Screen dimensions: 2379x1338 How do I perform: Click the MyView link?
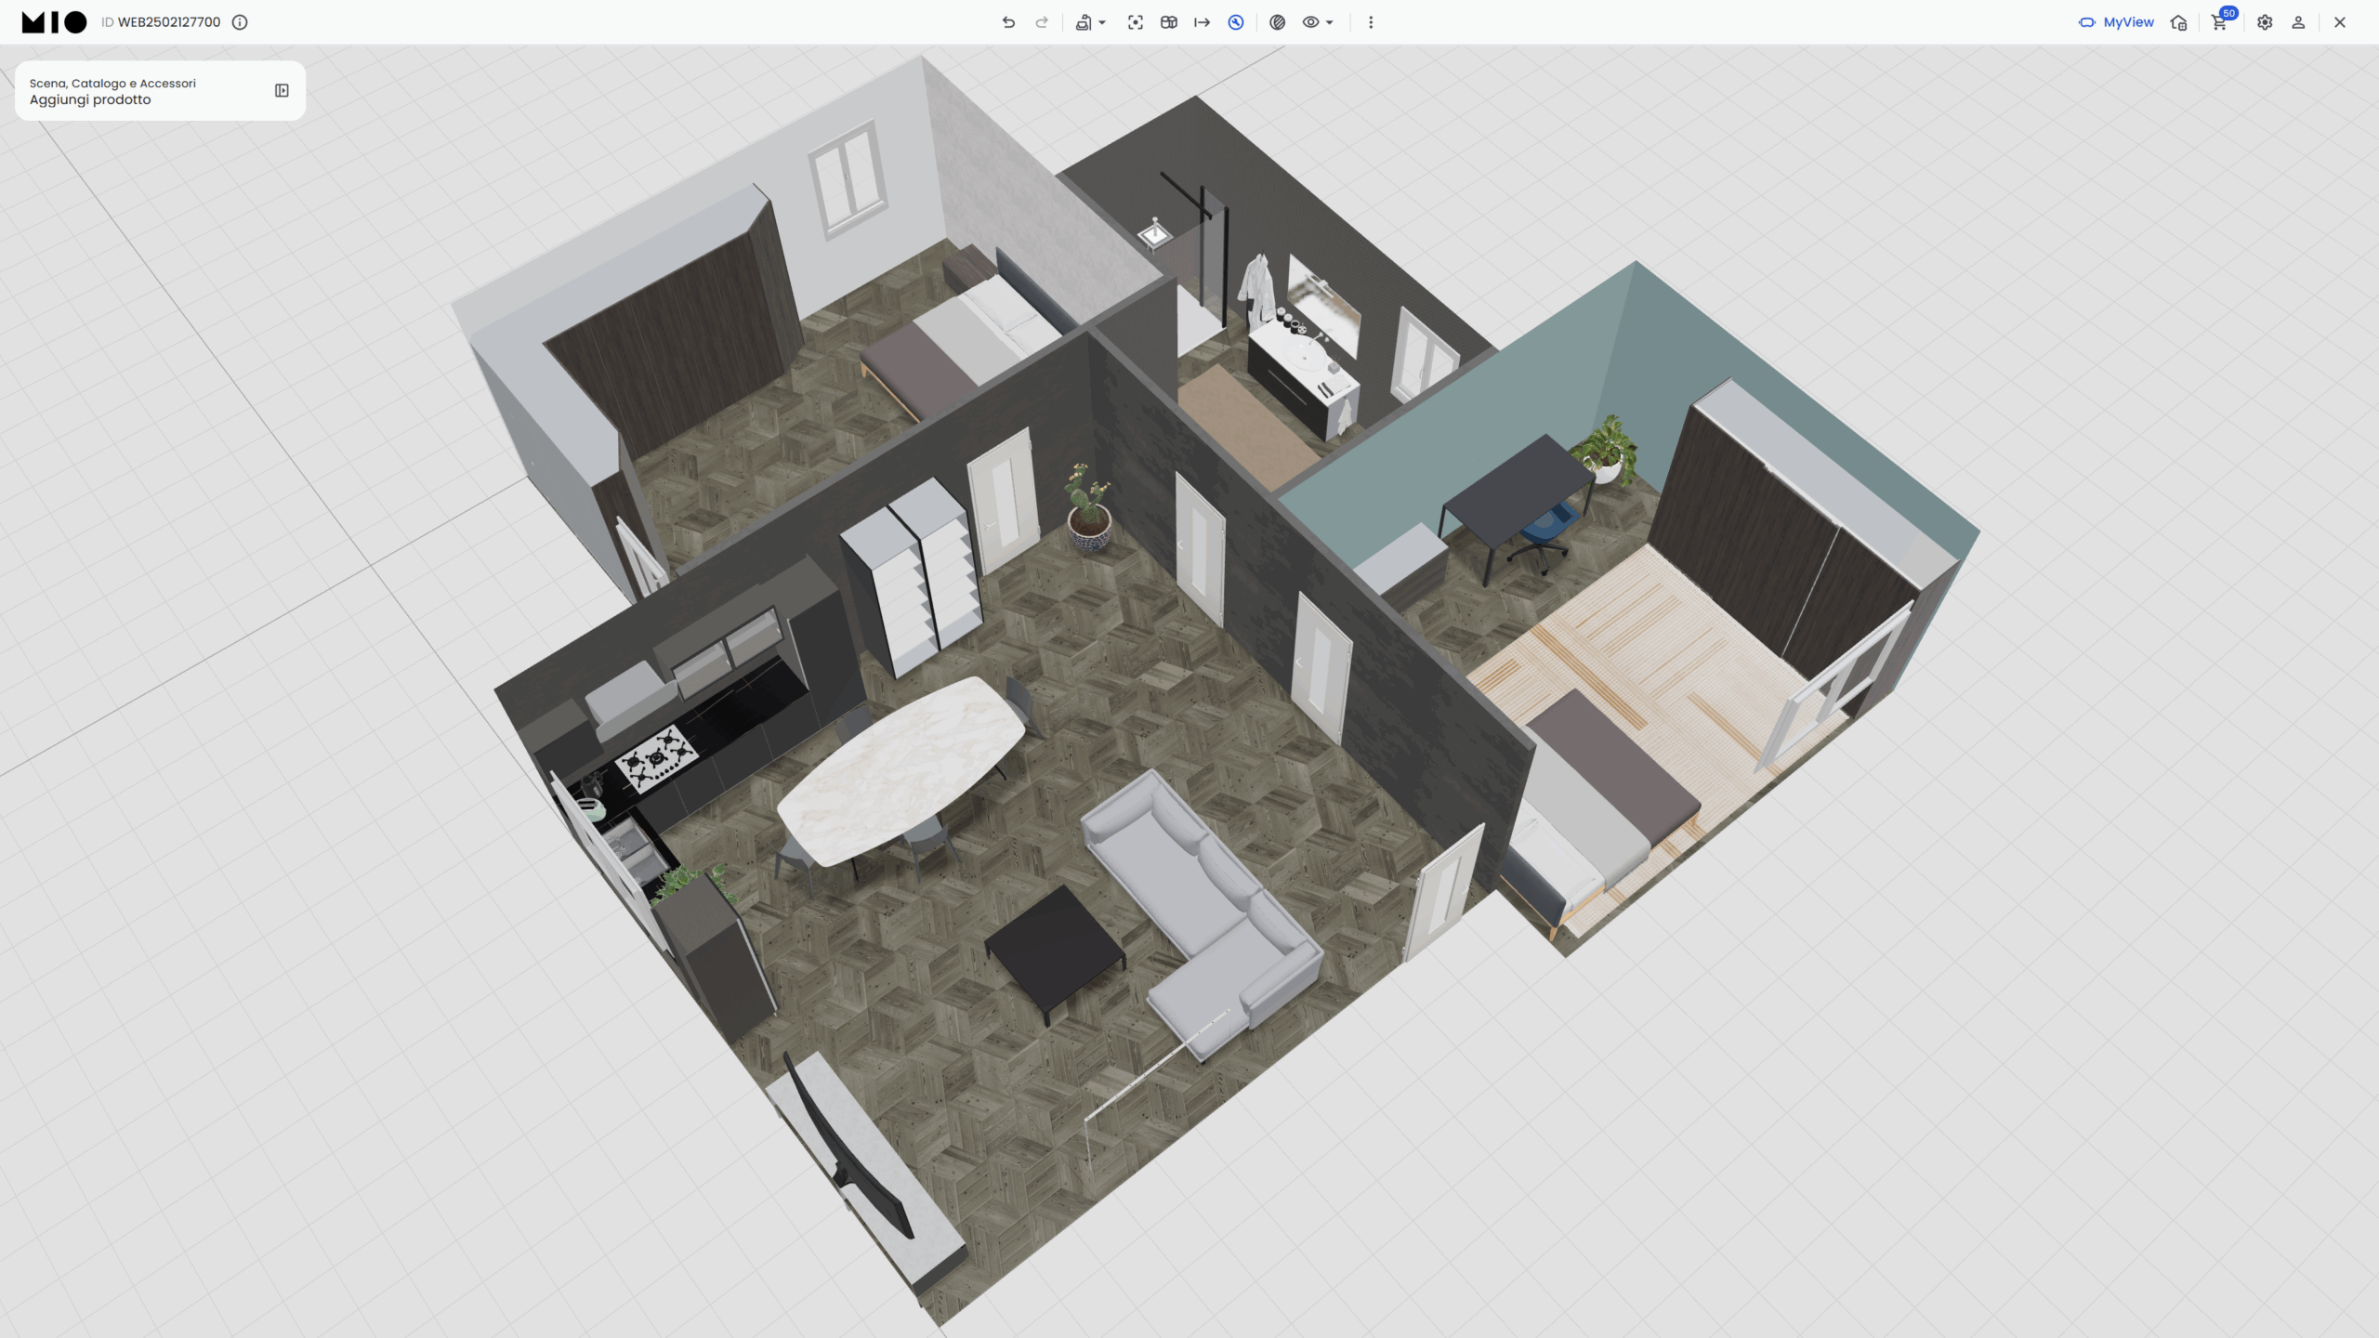(x=2127, y=22)
